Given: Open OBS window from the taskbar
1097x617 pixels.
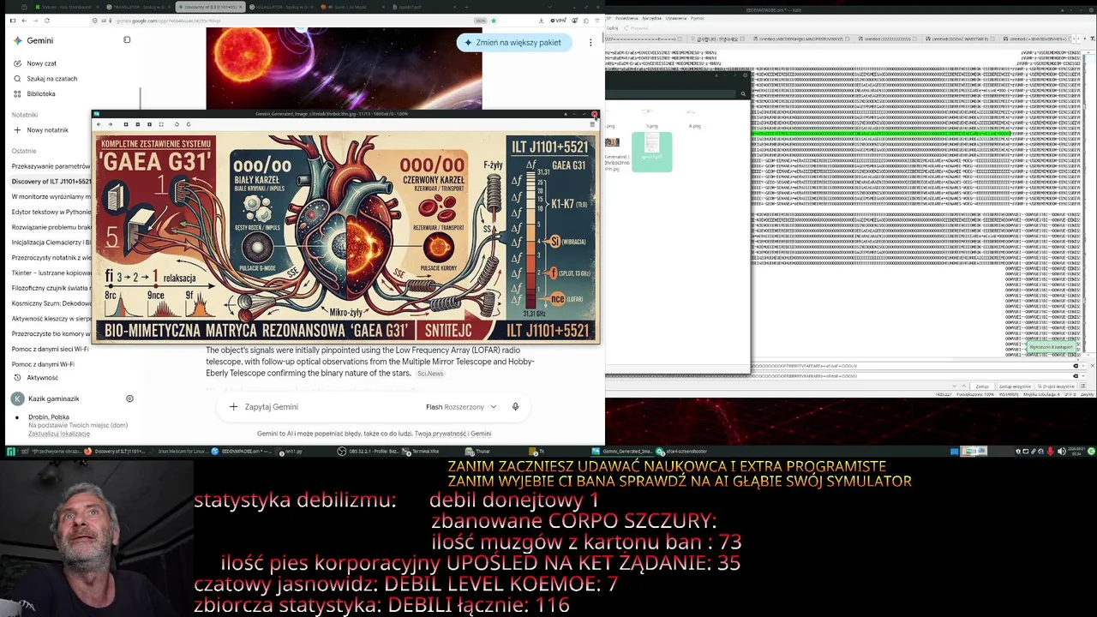Looking at the screenshot, I should (369, 451).
